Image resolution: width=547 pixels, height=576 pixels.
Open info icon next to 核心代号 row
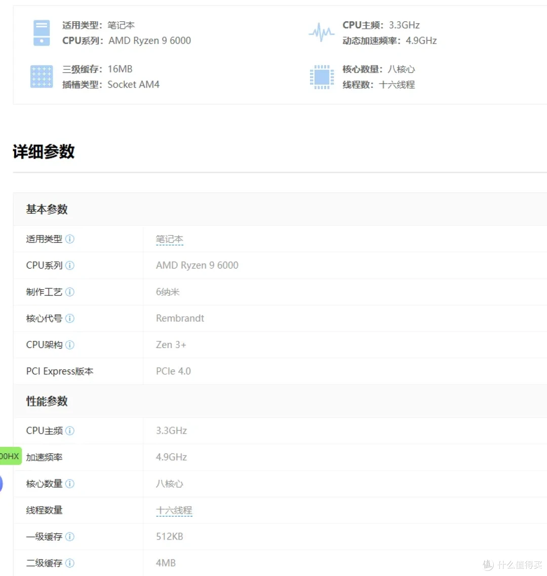[70, 319]
